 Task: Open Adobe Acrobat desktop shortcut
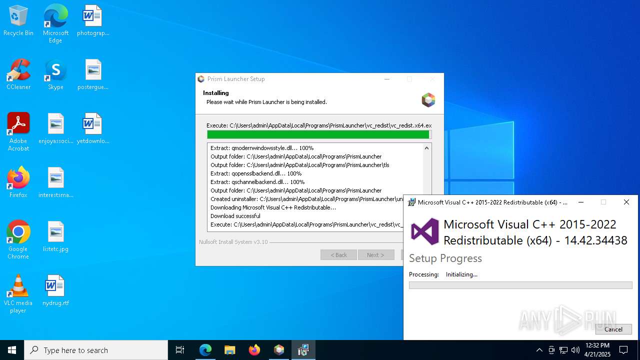(x=18, y=132)
